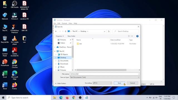Viewport: 178px width, 100px height.
Task: Collapse the This PC tree node
Action: coord(55,51)
